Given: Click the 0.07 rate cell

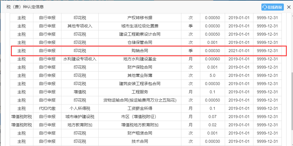Looking at the screenshot, I should click(x=212, y=117).
